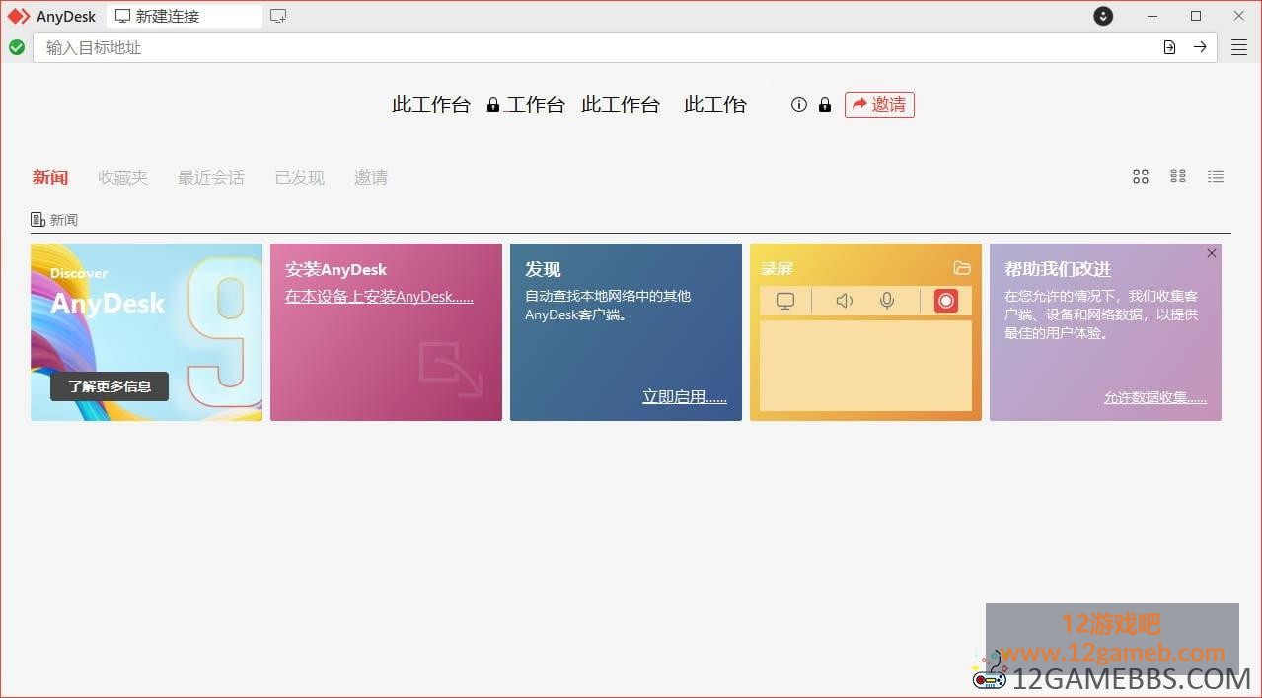Select the monitor icon in 录屏 card
This screenshot has width=1262, height=698.
coord(785,301)
